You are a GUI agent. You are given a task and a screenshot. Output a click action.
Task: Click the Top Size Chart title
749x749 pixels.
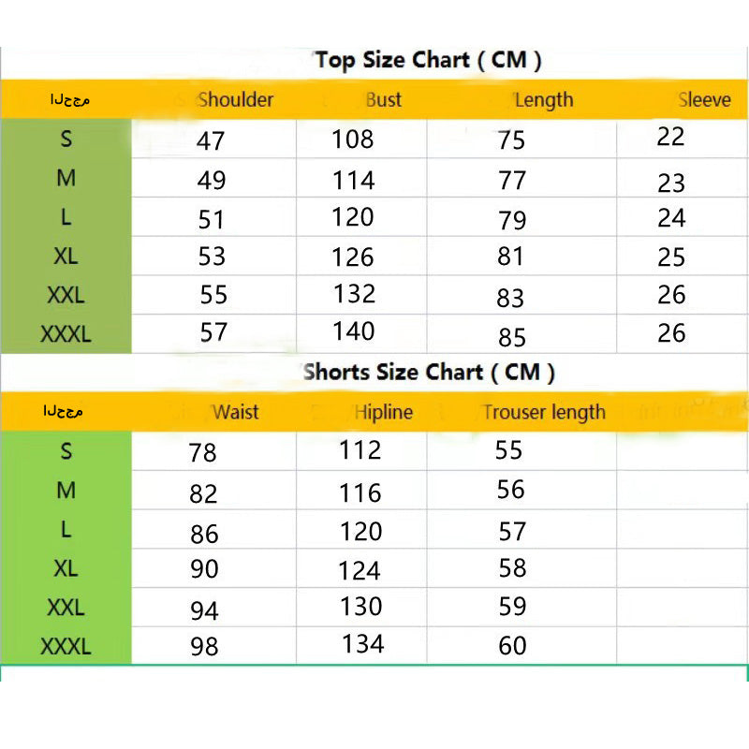(428, 61)
